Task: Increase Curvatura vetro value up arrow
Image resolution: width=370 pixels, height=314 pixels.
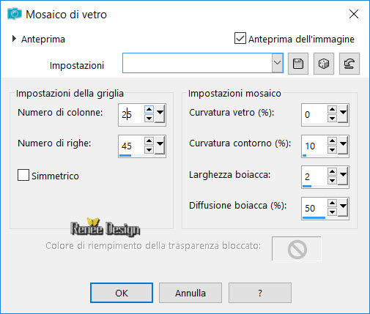Action: tap(332, 109)
